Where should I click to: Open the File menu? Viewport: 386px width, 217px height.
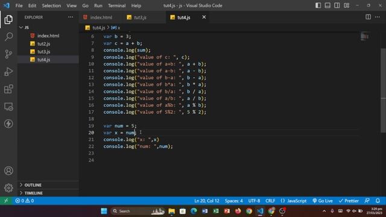19,5
